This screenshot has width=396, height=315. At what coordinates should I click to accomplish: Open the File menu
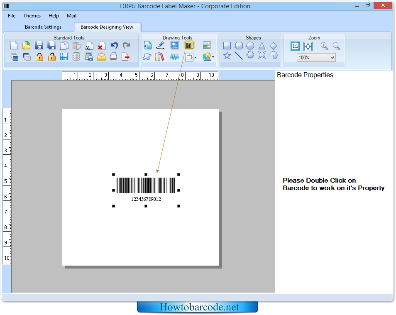[x=12, y=16]
